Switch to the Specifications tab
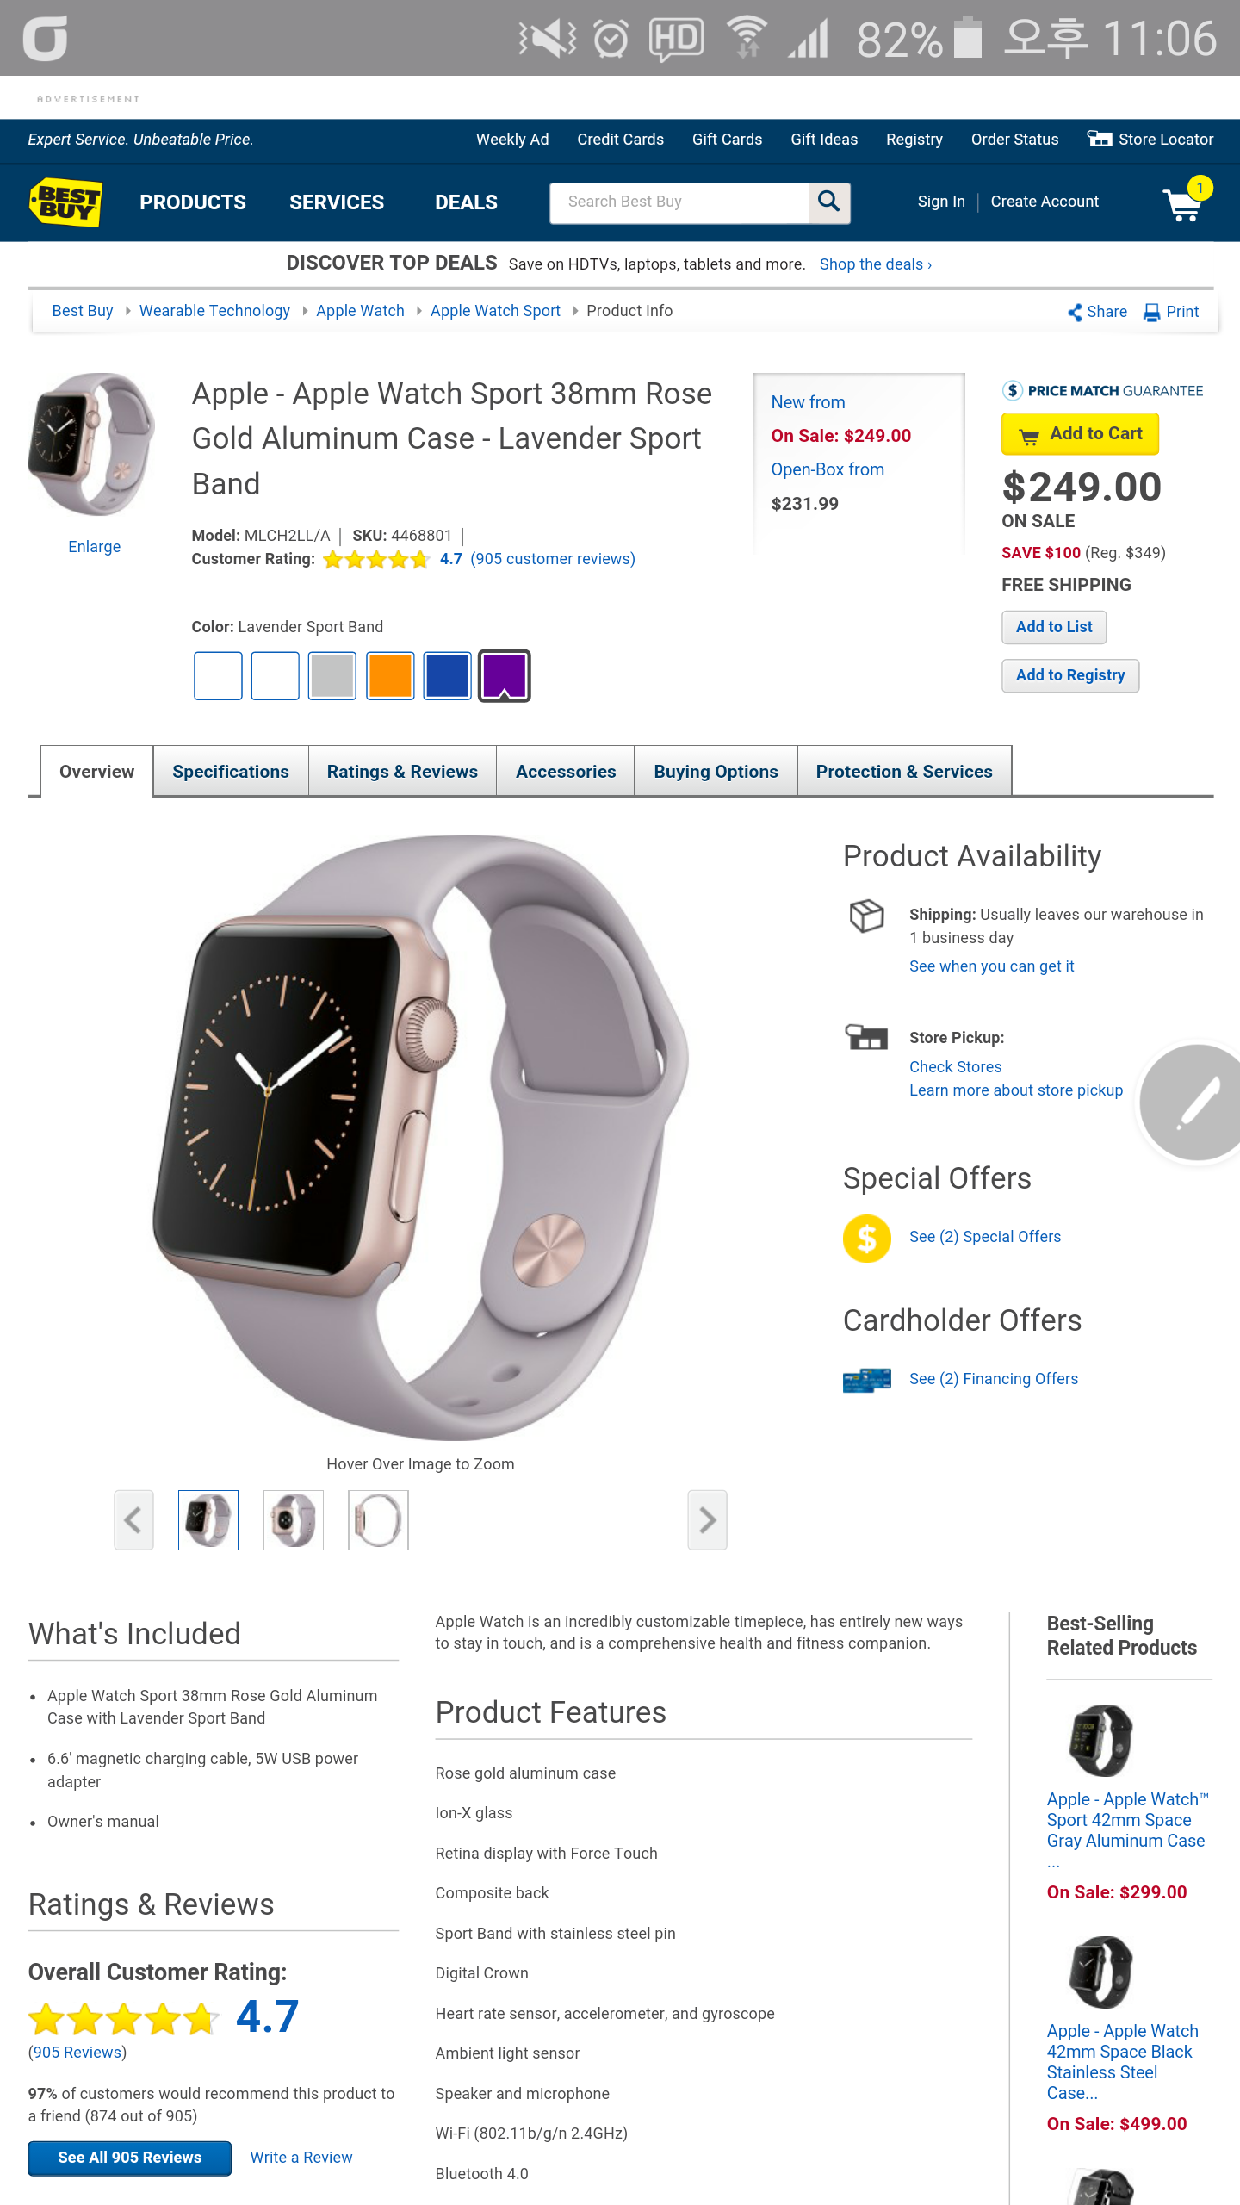 pos(231,772)
